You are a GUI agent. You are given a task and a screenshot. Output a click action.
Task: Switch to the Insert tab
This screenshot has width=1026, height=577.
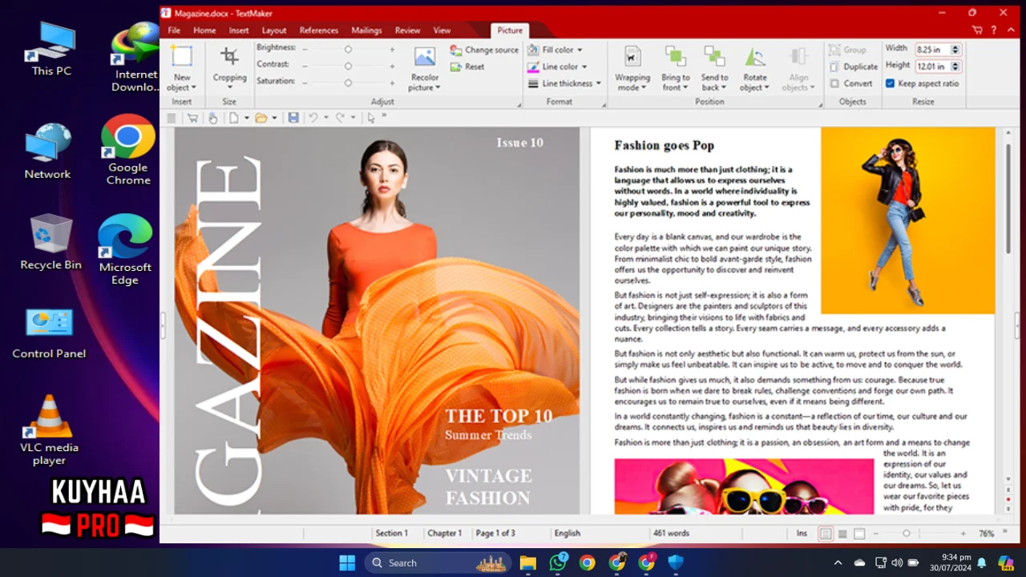pyautogui.click(x=239, y=30)
